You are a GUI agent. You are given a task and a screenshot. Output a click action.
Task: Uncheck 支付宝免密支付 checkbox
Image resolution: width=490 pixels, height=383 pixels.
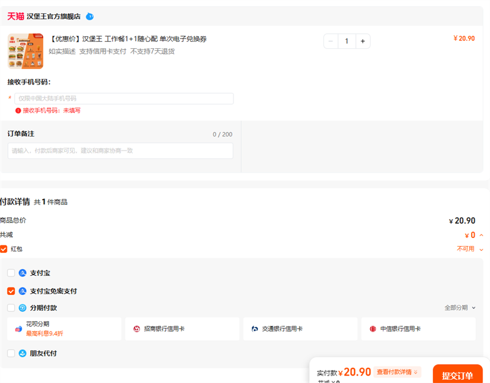[11, 291]
